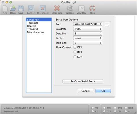The width and height of the screenshot is (137, 114).
Task: Switch to View Hex mode
Action: click(82, 8)
